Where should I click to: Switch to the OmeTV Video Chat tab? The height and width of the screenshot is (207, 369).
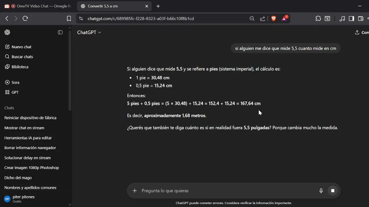tap(37, 6)
